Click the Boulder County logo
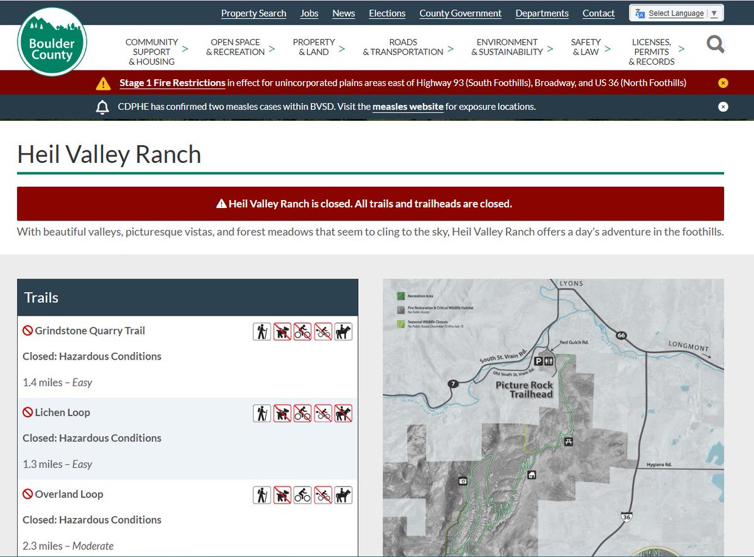 tap(52, 43)
